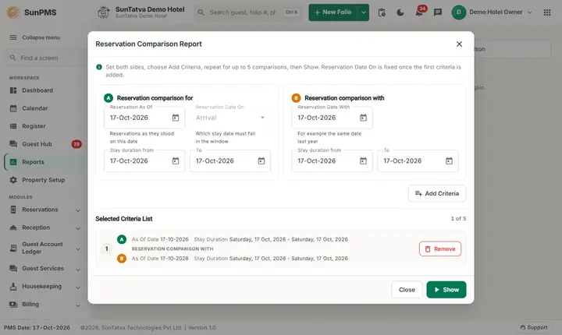562x335 pixels.
Task: Expand the Demo Hotel Owner account menu
Action: pos(530,12)
